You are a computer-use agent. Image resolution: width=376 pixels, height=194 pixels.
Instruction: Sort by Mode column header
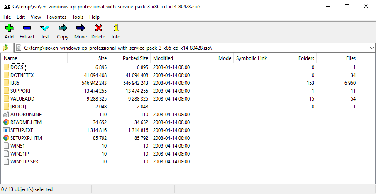tap(213, 58)
